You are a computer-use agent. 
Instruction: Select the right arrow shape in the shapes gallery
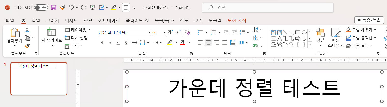coord(298,38)
